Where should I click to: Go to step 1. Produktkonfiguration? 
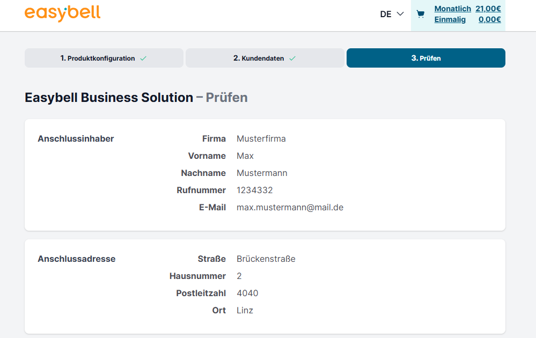(x=104, y=58)
